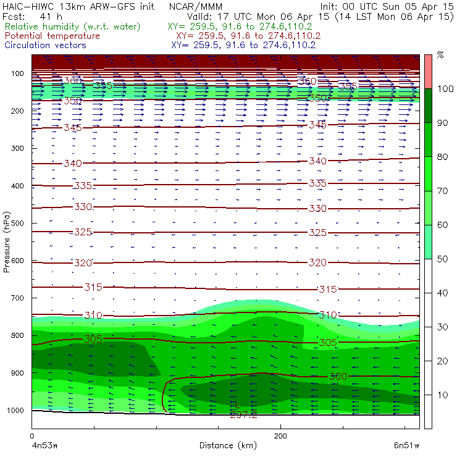Screen dimensions: 457x457
Task: Click the pressure axis '1000' tick label
Action: pyautogui.click(x=15, y=410)
